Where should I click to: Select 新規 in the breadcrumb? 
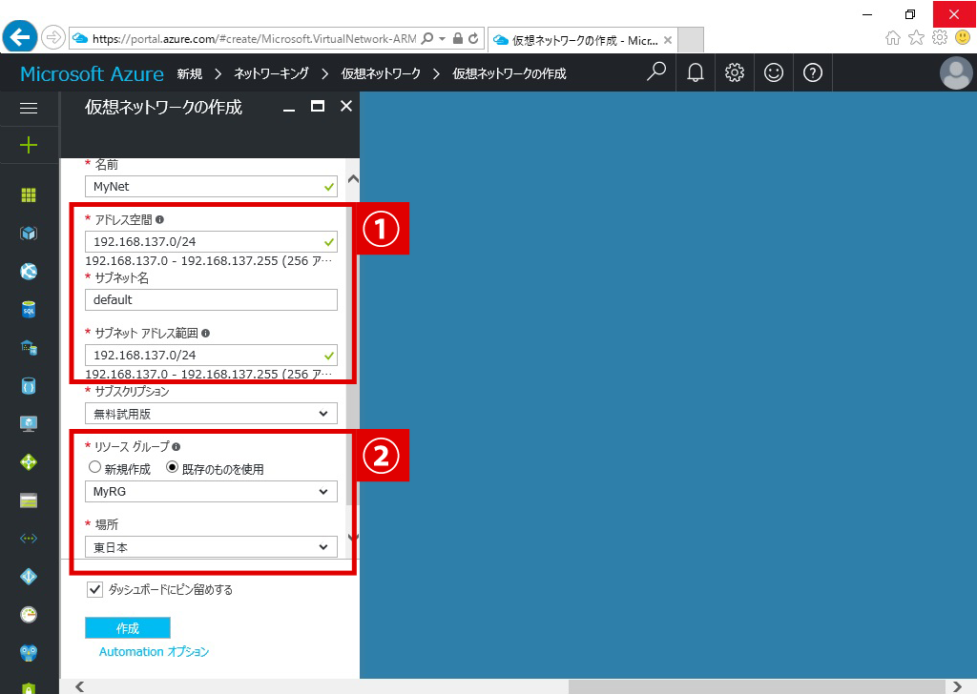(190, 73)
